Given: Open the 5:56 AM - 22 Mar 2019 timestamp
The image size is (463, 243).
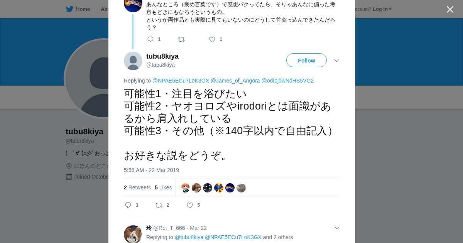Looking at the screenshot, I should [x=151, y=170].
